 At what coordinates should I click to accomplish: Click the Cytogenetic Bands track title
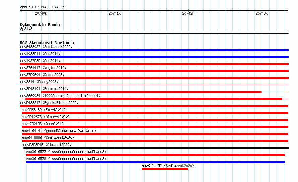pyautogui.click(x=40, y=25)
